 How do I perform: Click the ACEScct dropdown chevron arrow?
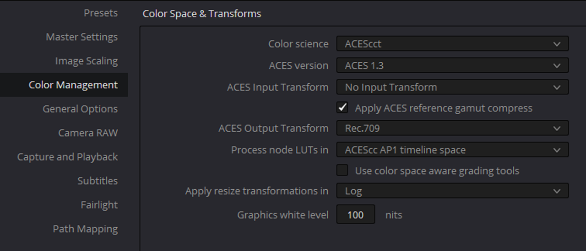(x=557, y=44)
